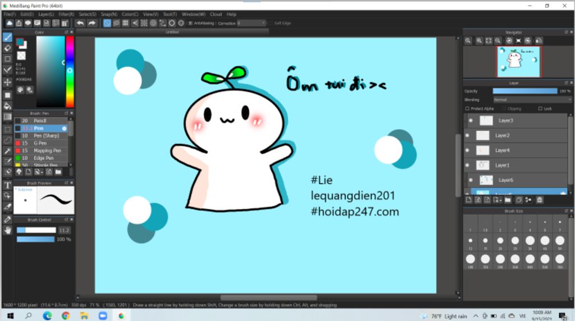The image size is (575, 321).
Task: Enable the Lock checkbox in Layer panel
Action: [540, 108]
